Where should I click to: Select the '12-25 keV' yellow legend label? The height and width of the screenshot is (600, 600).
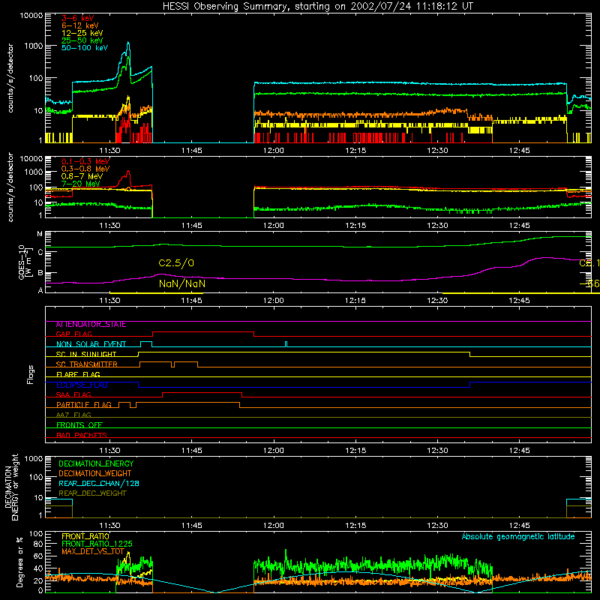tap(82, 33)
